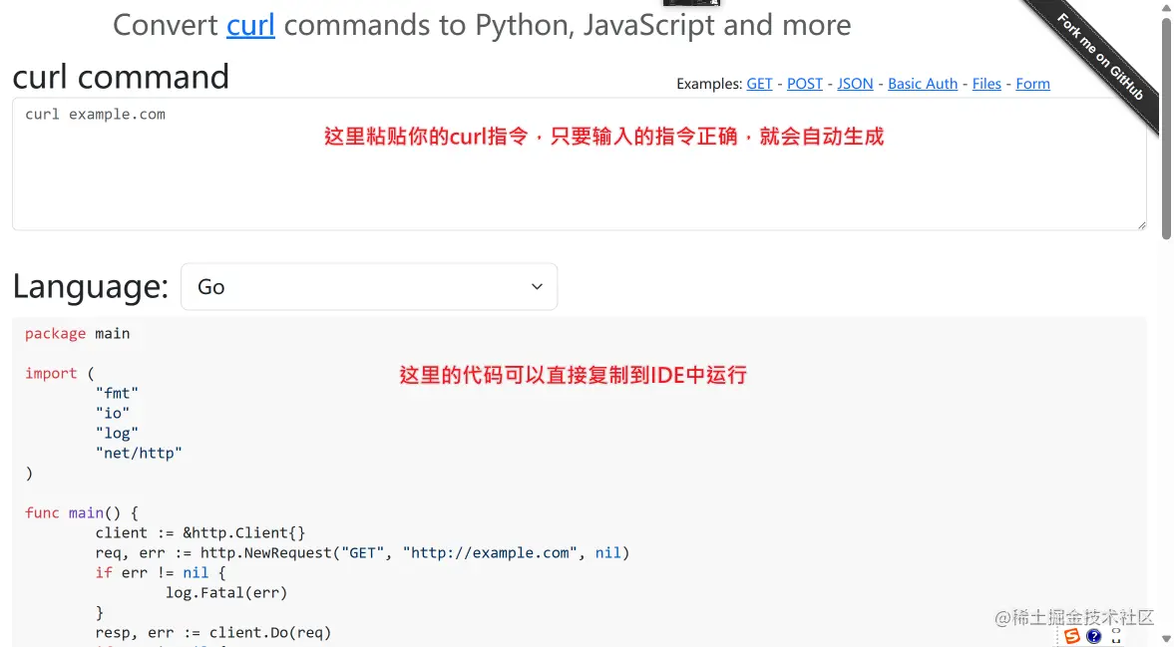
Task: Load the Form example
Action: point(1032,84)
